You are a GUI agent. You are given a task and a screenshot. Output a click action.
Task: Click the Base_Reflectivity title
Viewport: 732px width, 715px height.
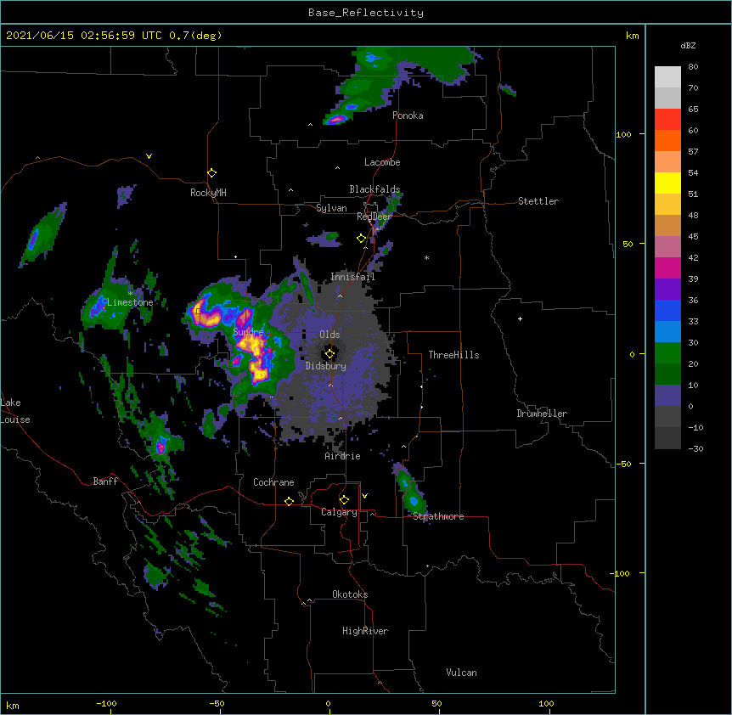click(x=365, y=13)
